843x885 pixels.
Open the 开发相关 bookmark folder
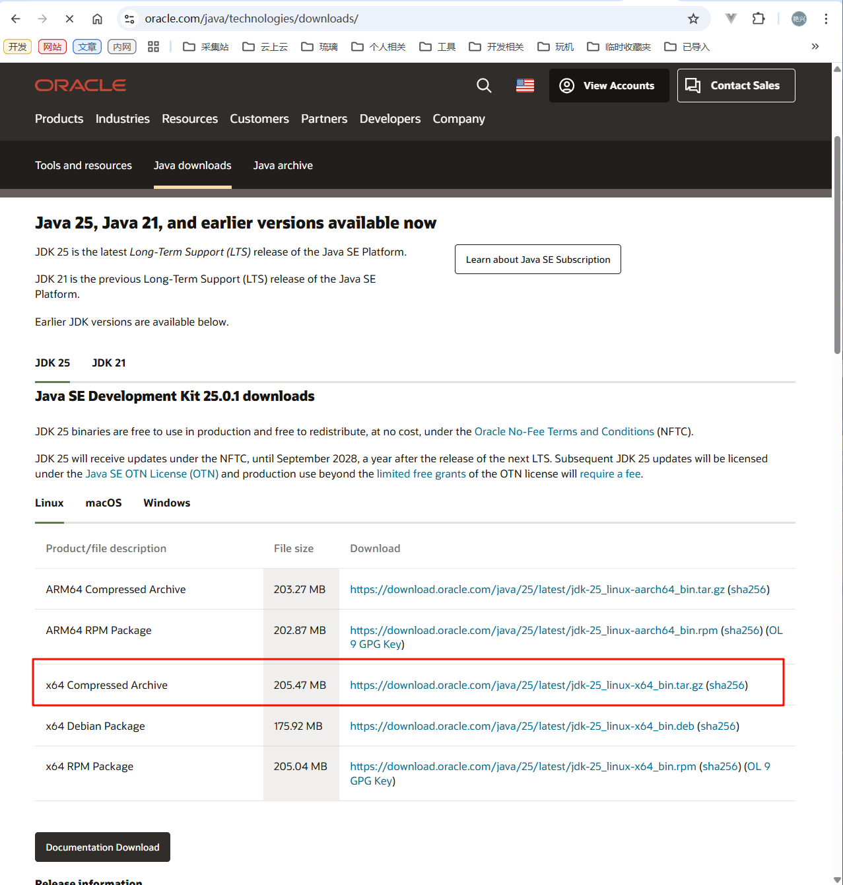coord(496,47)
